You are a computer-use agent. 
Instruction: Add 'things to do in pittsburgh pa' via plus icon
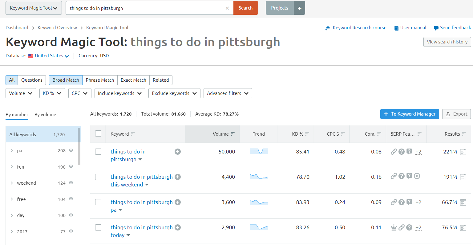pos(178,202)
